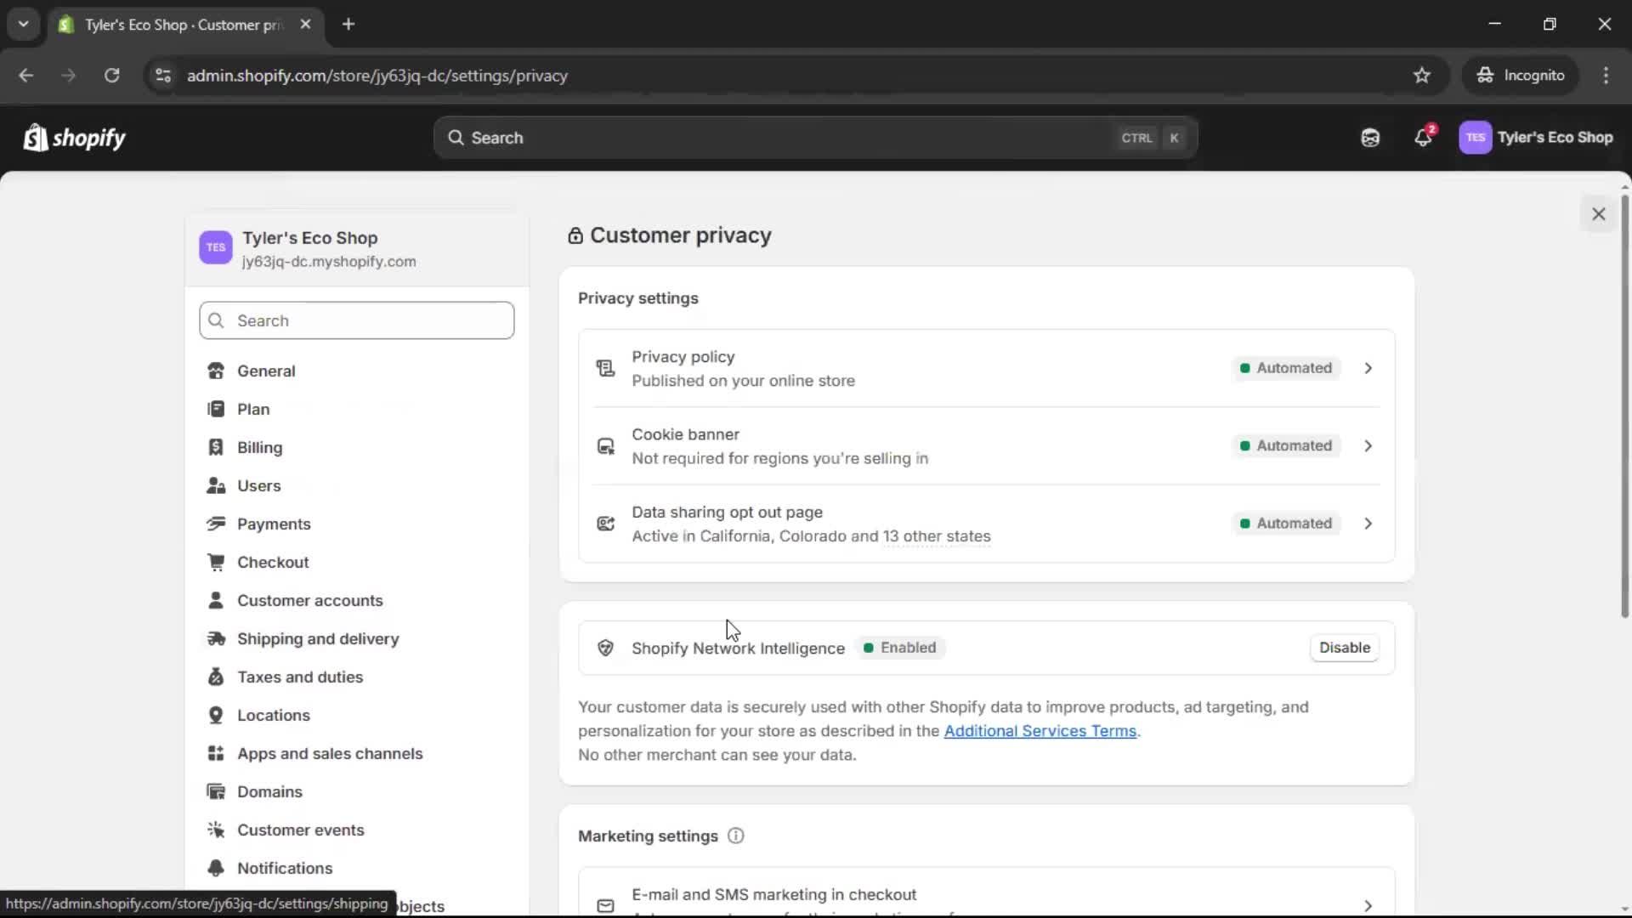Reload the current page
The image size is (1632, 918).
(x=111, y=76)
